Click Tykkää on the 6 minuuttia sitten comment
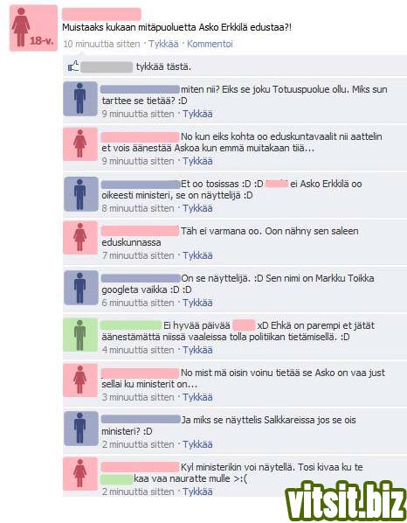Image resolution: width=407 pixels, height=523 pixels. (x=197, y=303)
